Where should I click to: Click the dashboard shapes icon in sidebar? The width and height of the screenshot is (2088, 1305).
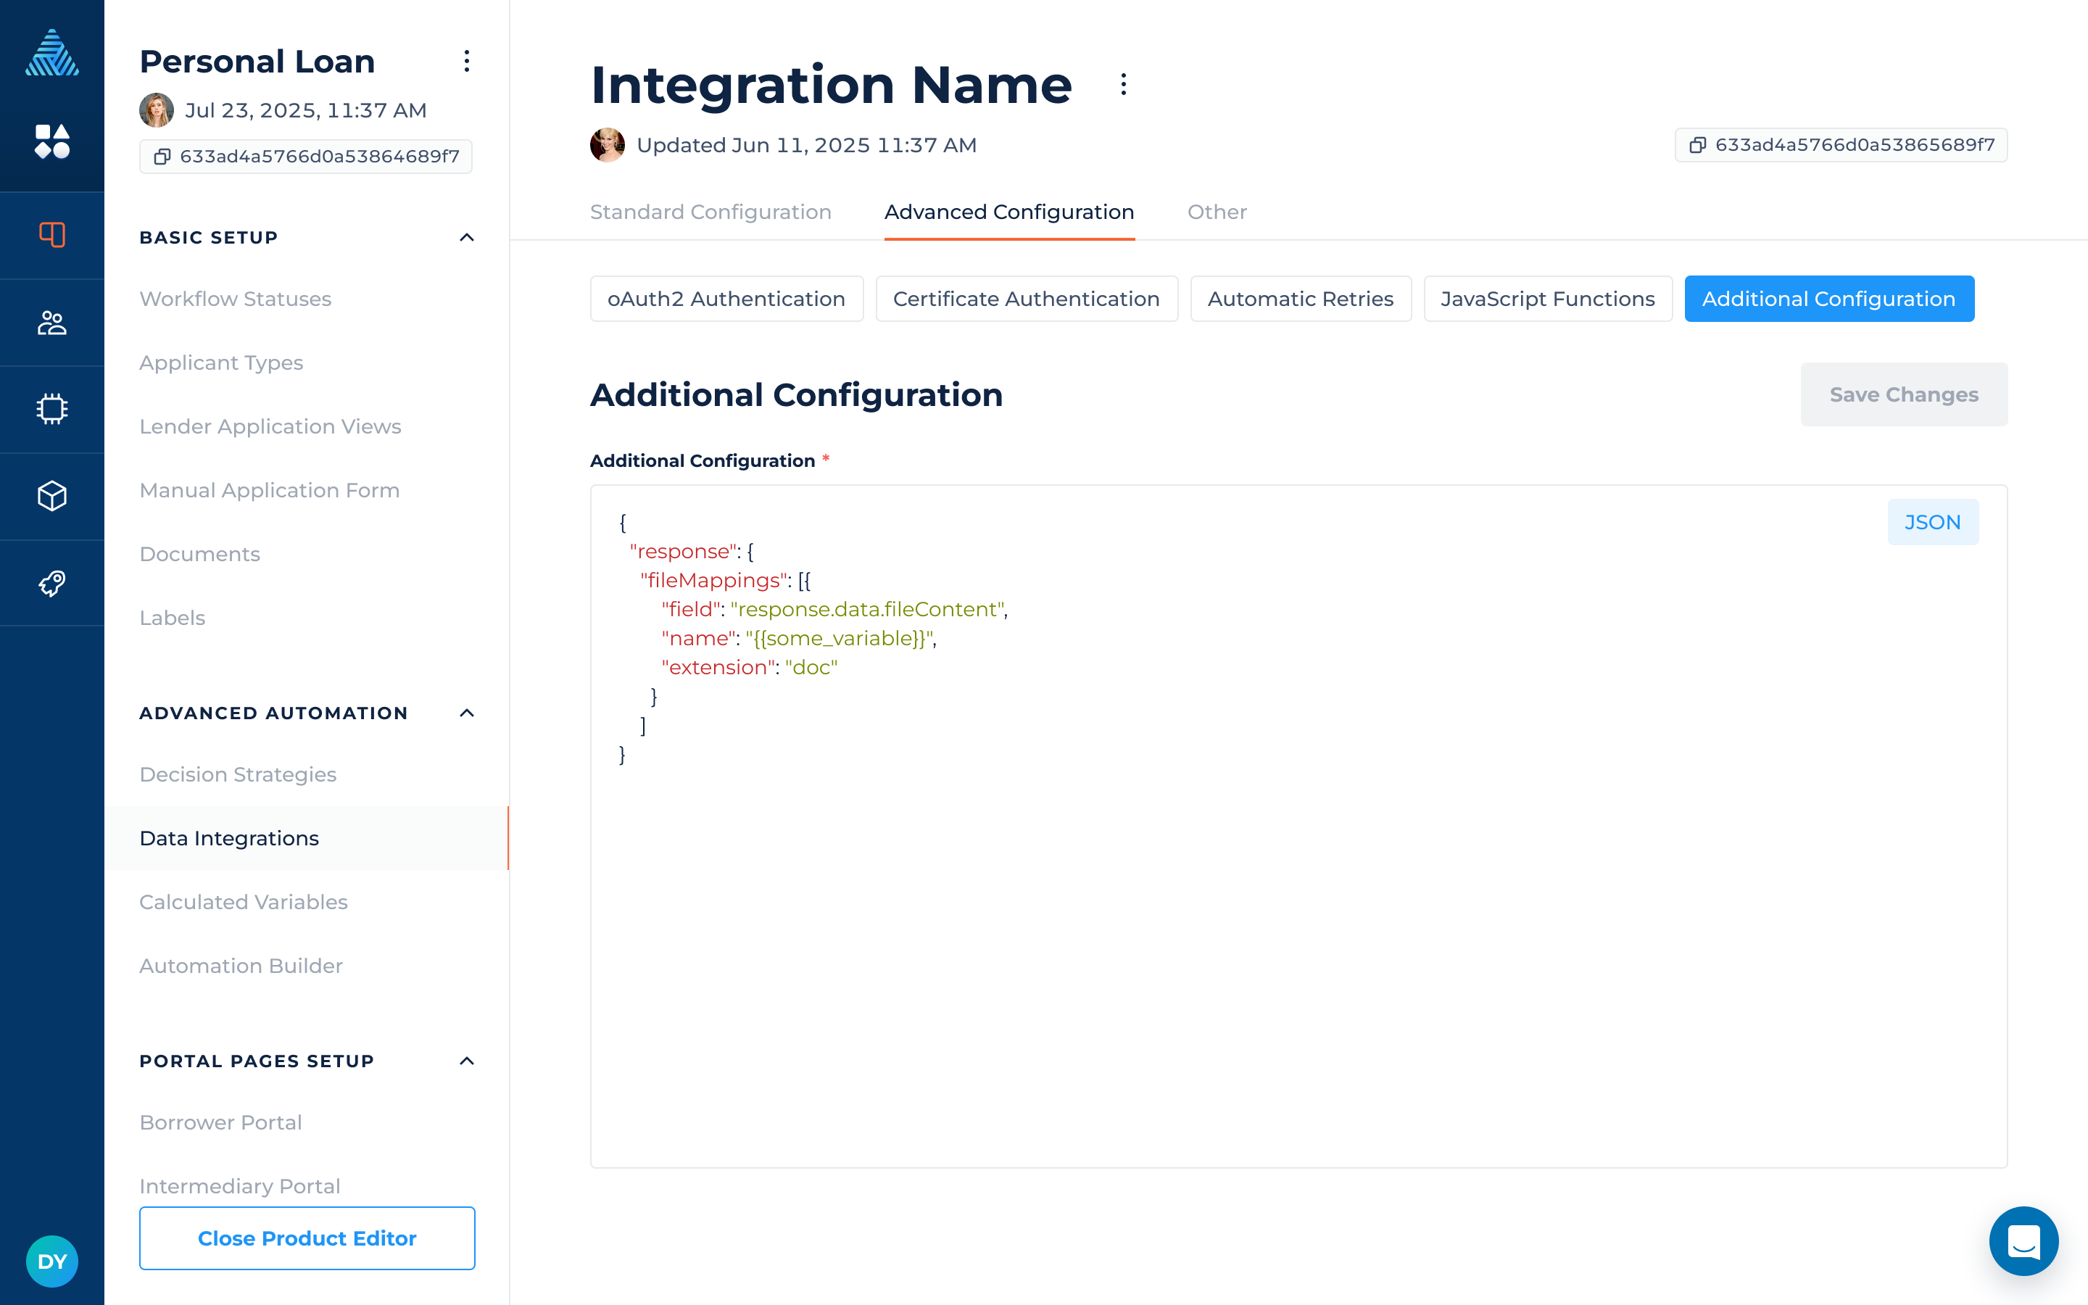coord(51,141)
